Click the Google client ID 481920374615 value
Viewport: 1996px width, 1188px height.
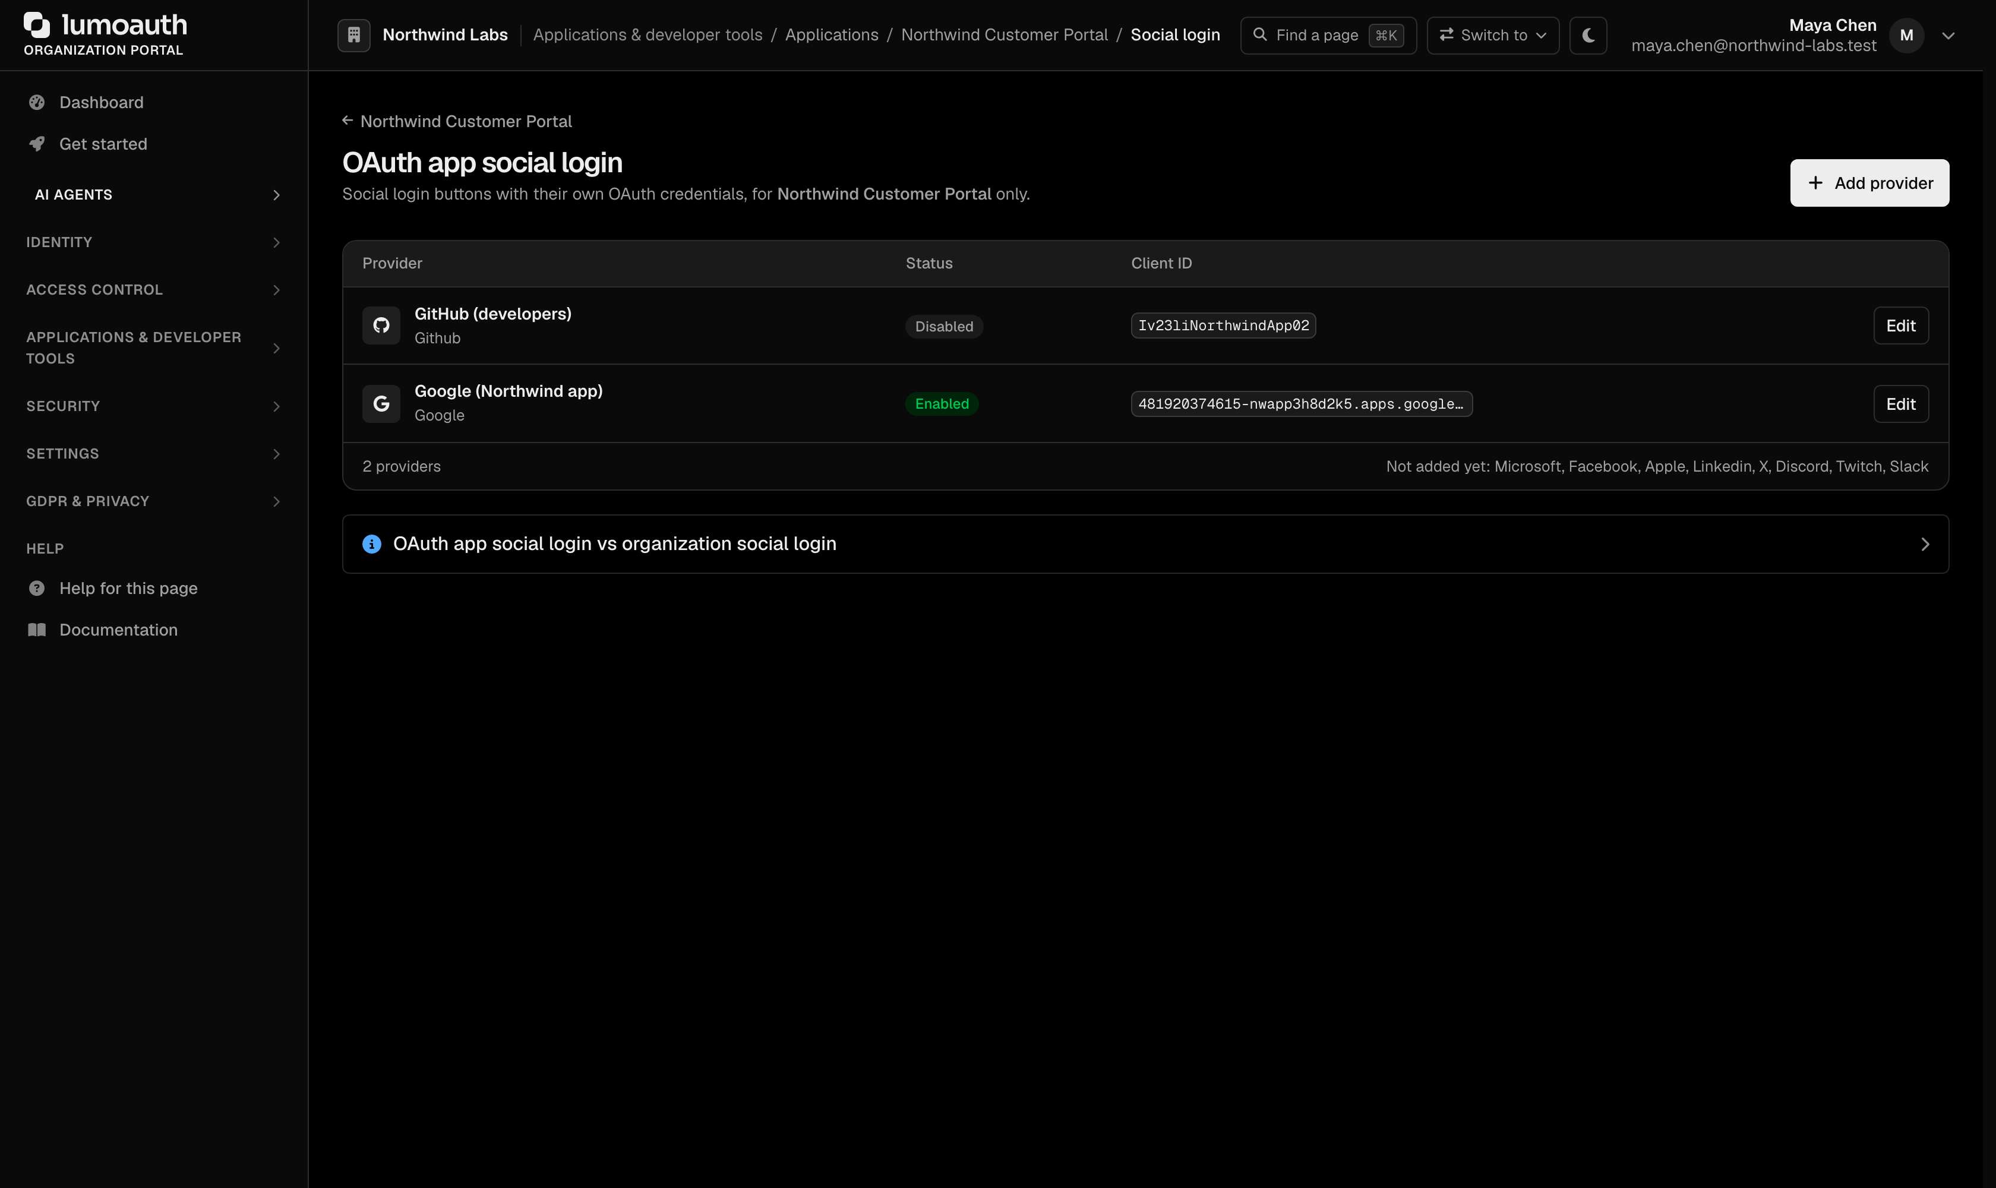click(x=1301, y=405)
